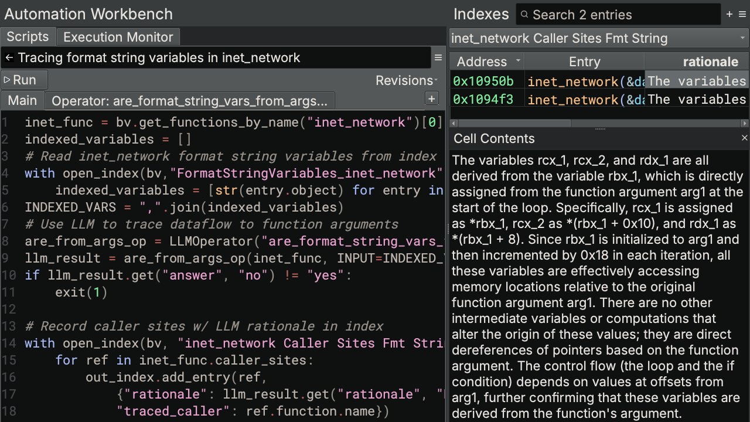Select address 0x10950b in index table
The height and width of the screenshot is (422, 750).
(486, 81)
